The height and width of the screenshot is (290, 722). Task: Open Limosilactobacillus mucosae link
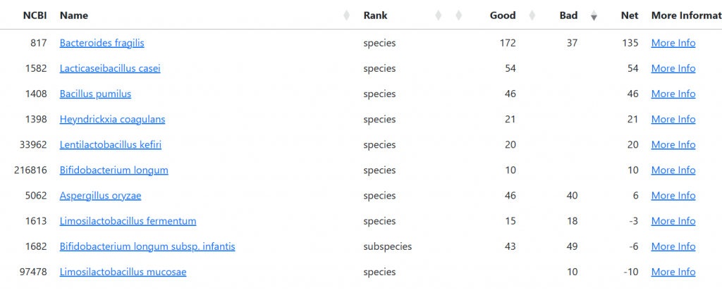(123, 272)
